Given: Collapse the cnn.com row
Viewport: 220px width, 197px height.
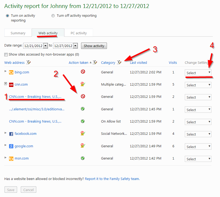Looking at the screenshot, I should (6, 84).
